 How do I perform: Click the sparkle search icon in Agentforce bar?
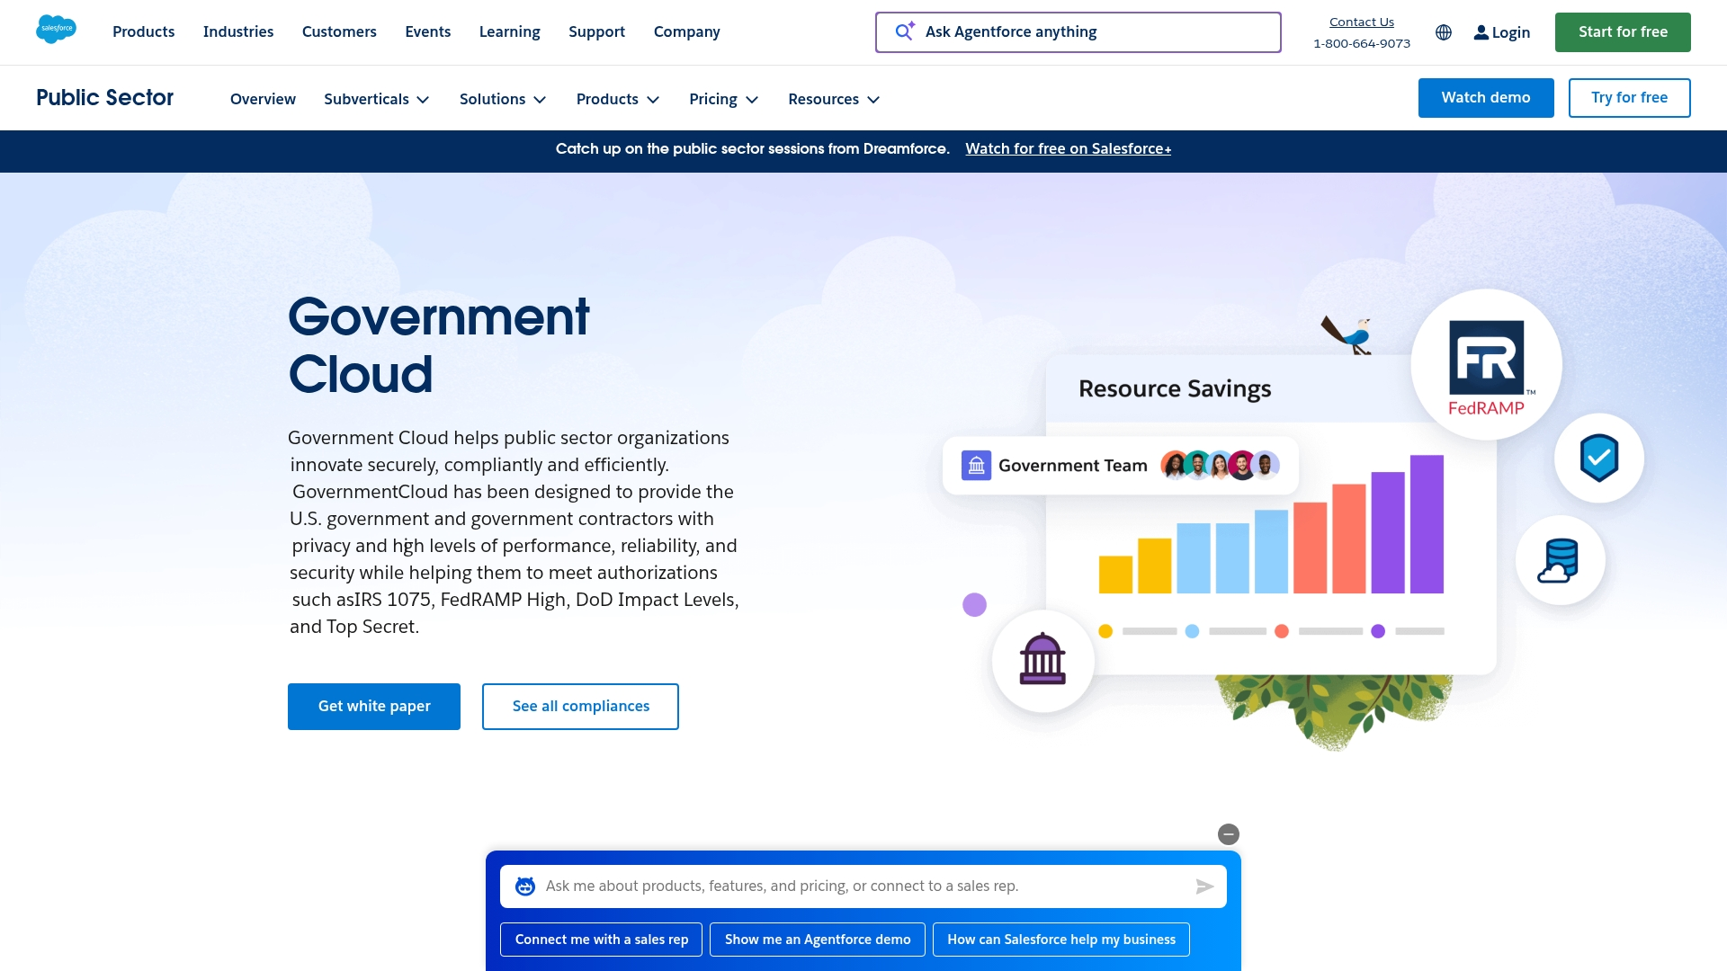point(904,31)
